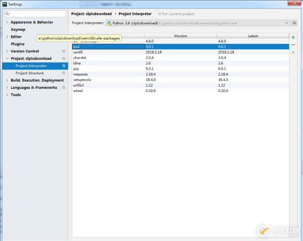Select Keymap in settings tree
303x241 pixels.
coord(18,29)
